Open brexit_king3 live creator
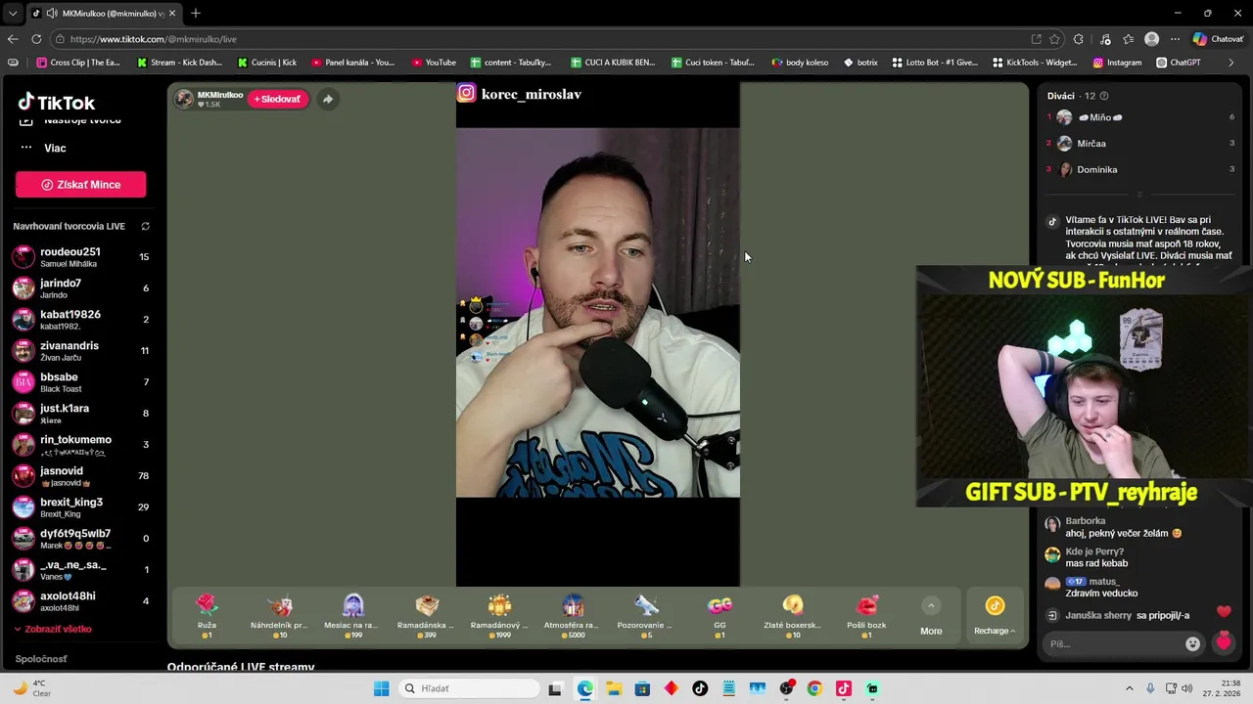This screenshot has width=1253, height=704. 80,507
